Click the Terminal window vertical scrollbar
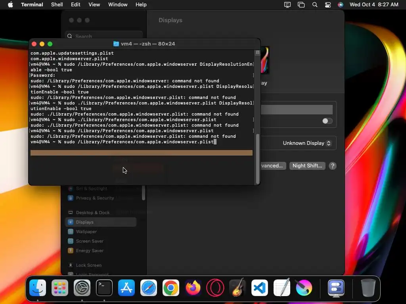The image size is (406, 304). coord(258,159)
